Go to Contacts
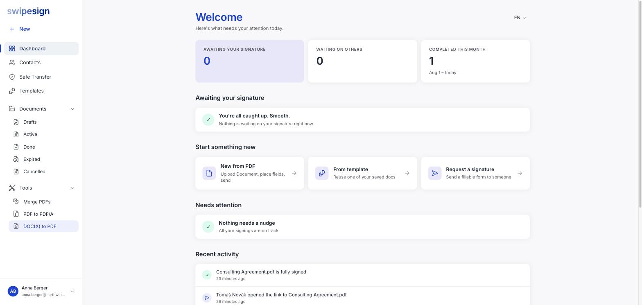Viewport: 642px width, 305px height. (x=41, y=63)
